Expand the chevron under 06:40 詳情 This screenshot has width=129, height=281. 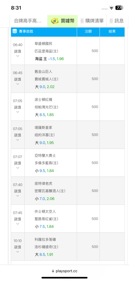(x=18, y=56)
